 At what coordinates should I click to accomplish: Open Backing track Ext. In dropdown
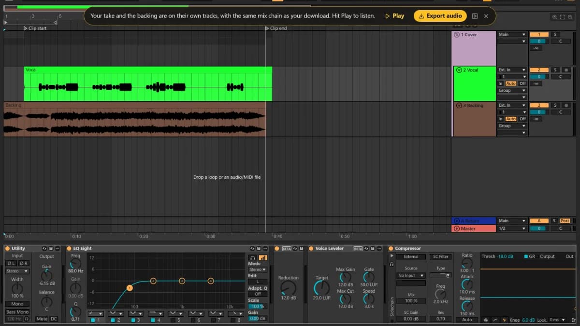(512, 105)
